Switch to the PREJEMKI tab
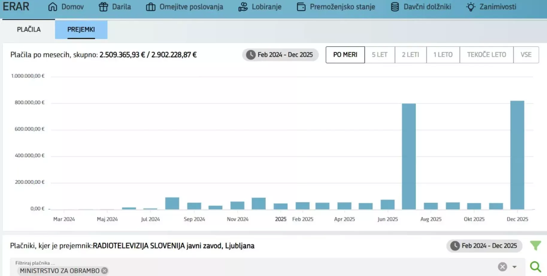 [x=81, y=29]
